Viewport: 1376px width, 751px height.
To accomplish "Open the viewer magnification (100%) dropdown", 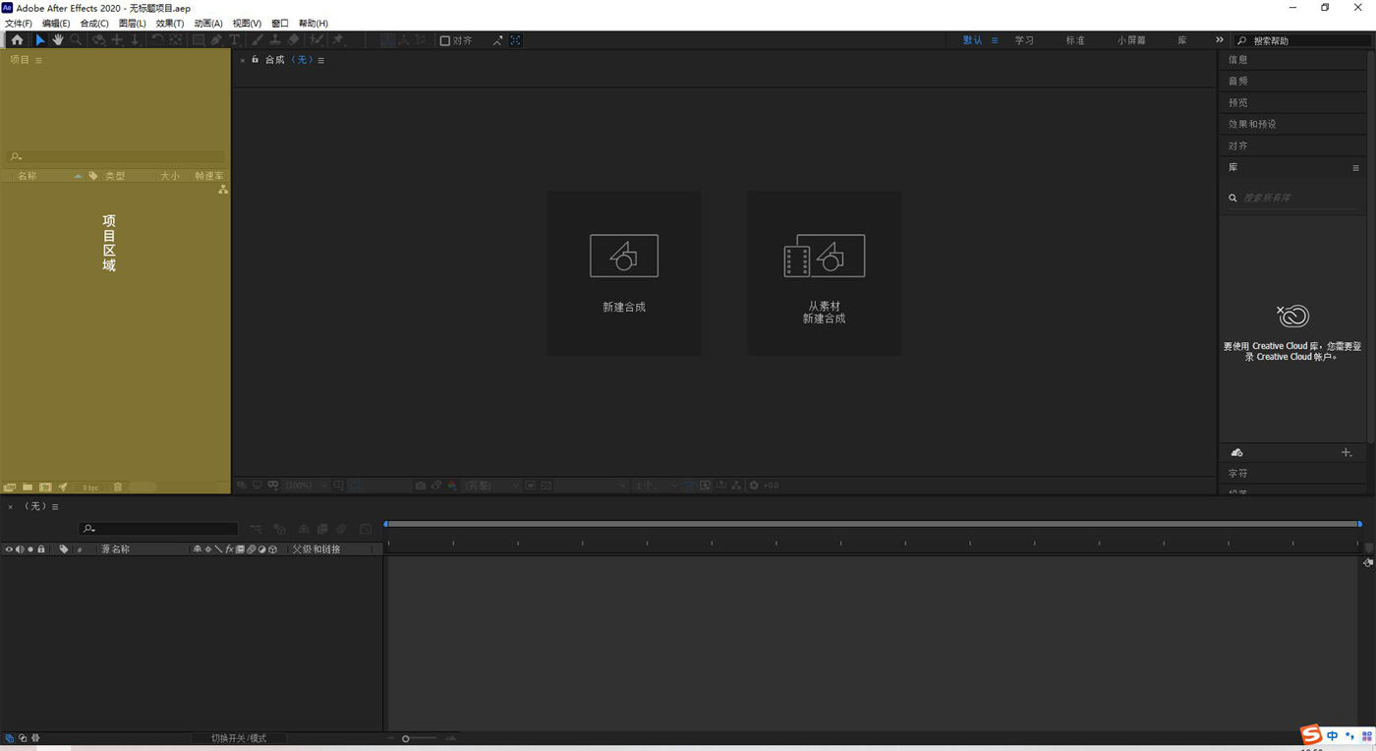I will 308,486.
